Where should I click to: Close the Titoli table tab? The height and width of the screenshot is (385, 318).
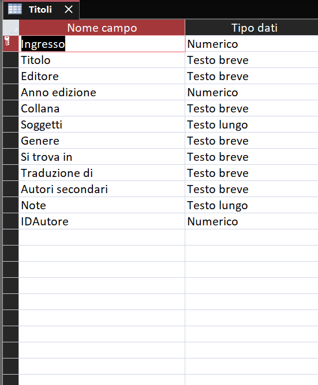click(x=69, y=10)
